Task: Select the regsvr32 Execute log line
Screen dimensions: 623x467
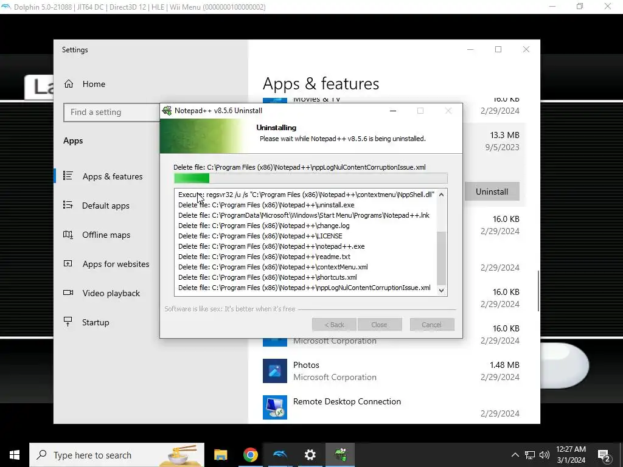Action: tap(306, 195)
